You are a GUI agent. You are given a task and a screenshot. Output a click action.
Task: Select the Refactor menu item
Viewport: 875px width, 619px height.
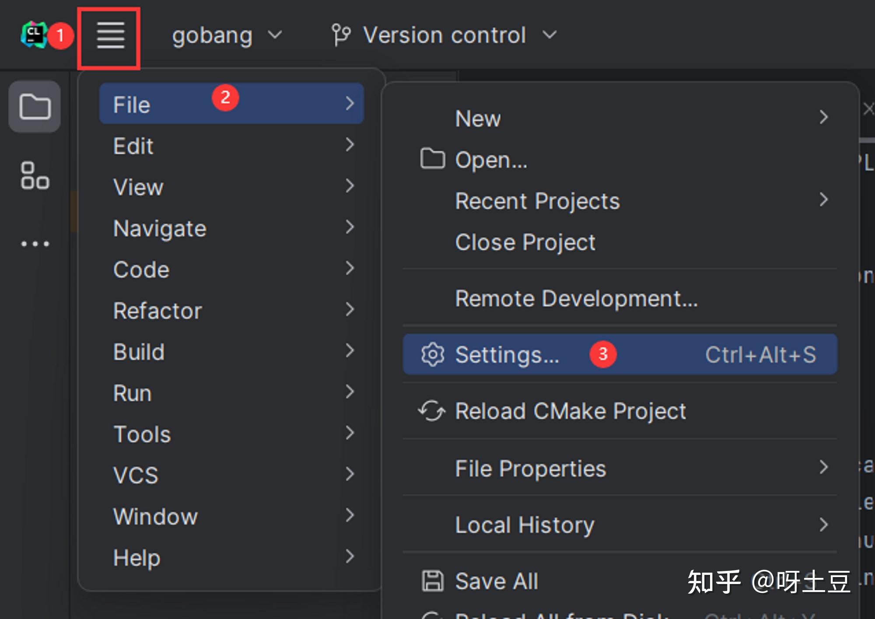coord(157,311)
